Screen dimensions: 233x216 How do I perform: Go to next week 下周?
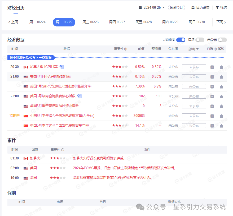click(x=221, y=22)
